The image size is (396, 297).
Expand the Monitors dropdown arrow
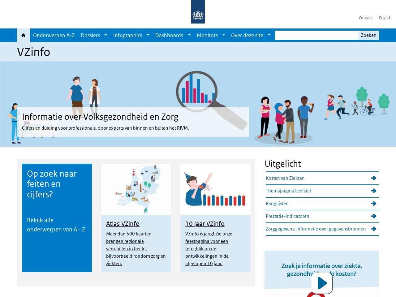[224, 35]
